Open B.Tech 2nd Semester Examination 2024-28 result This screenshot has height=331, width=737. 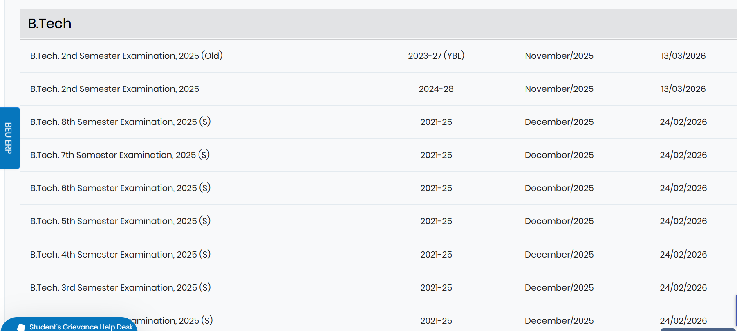pyautogui.click(x=114, y=89)
